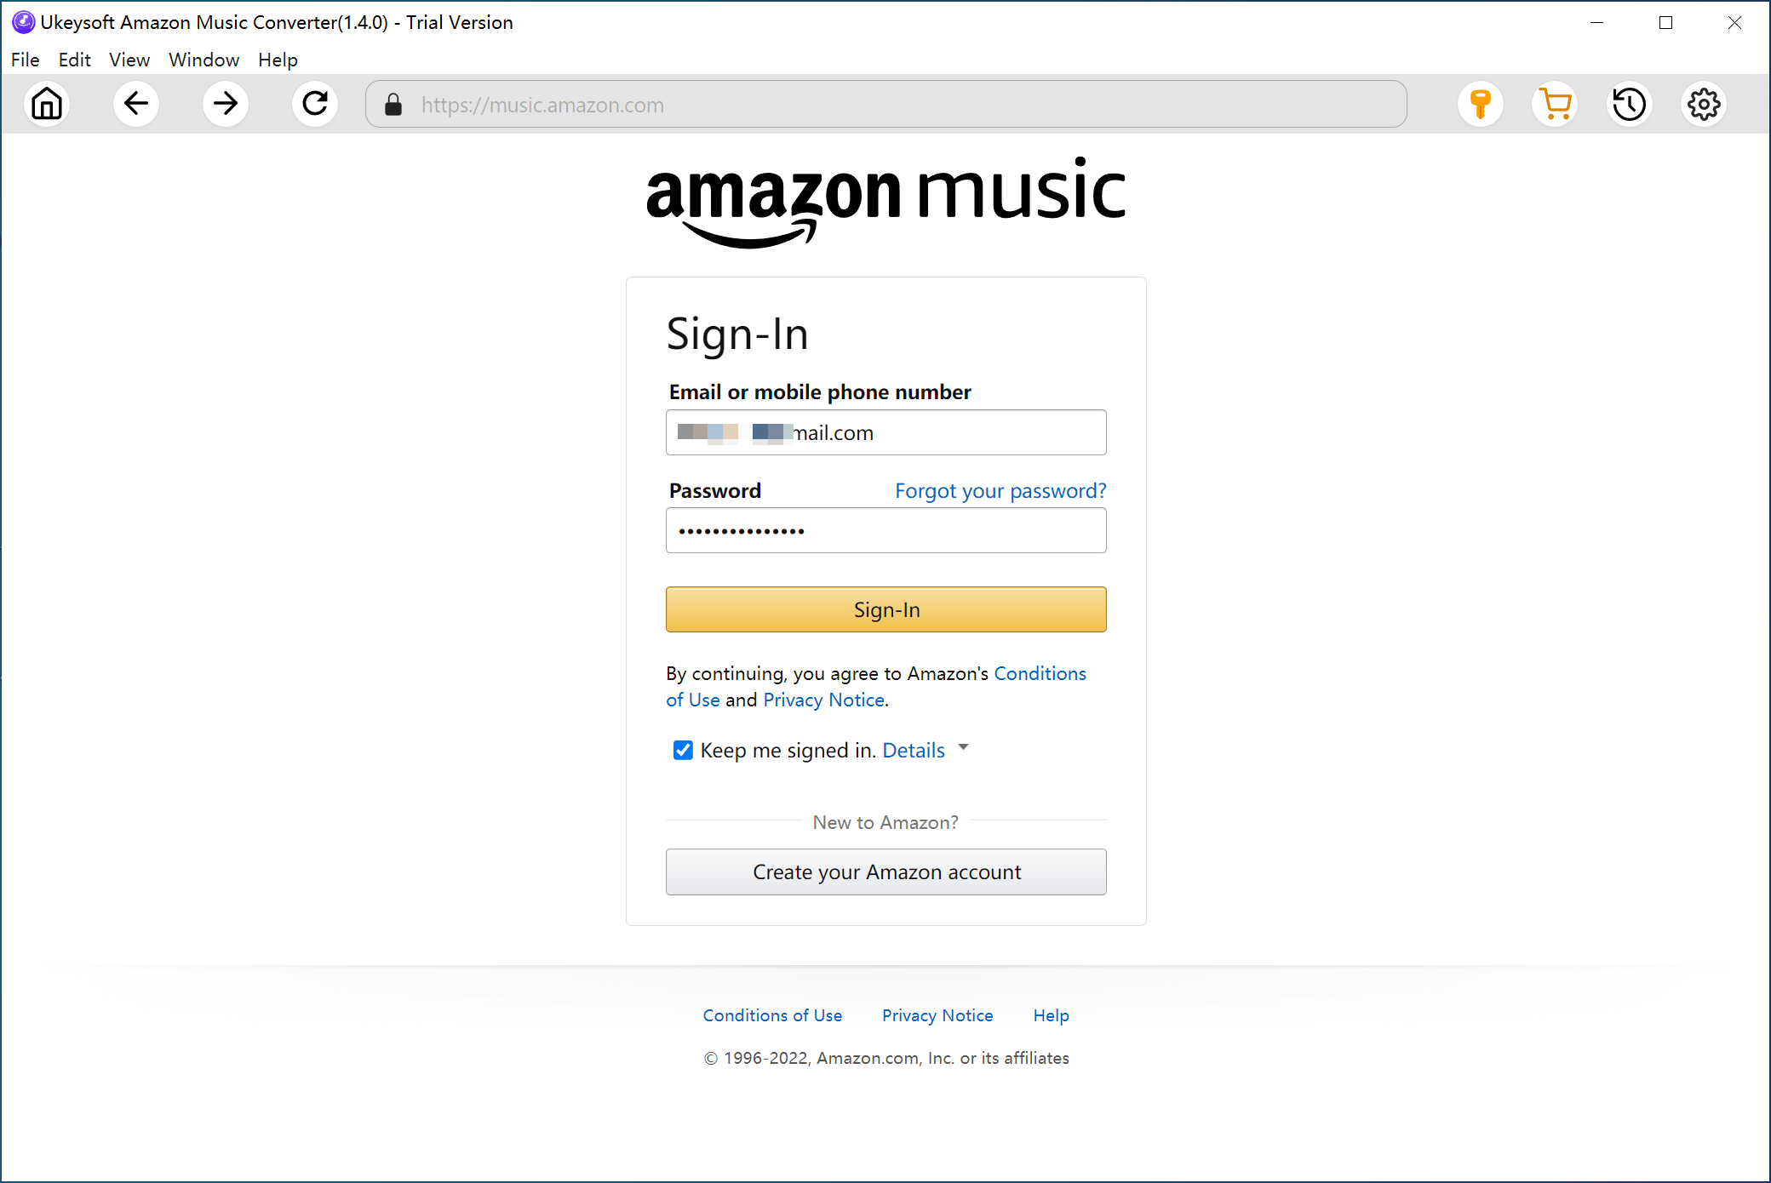
Task: Click the Create your Amazon account button
Action: click(886, 872)
